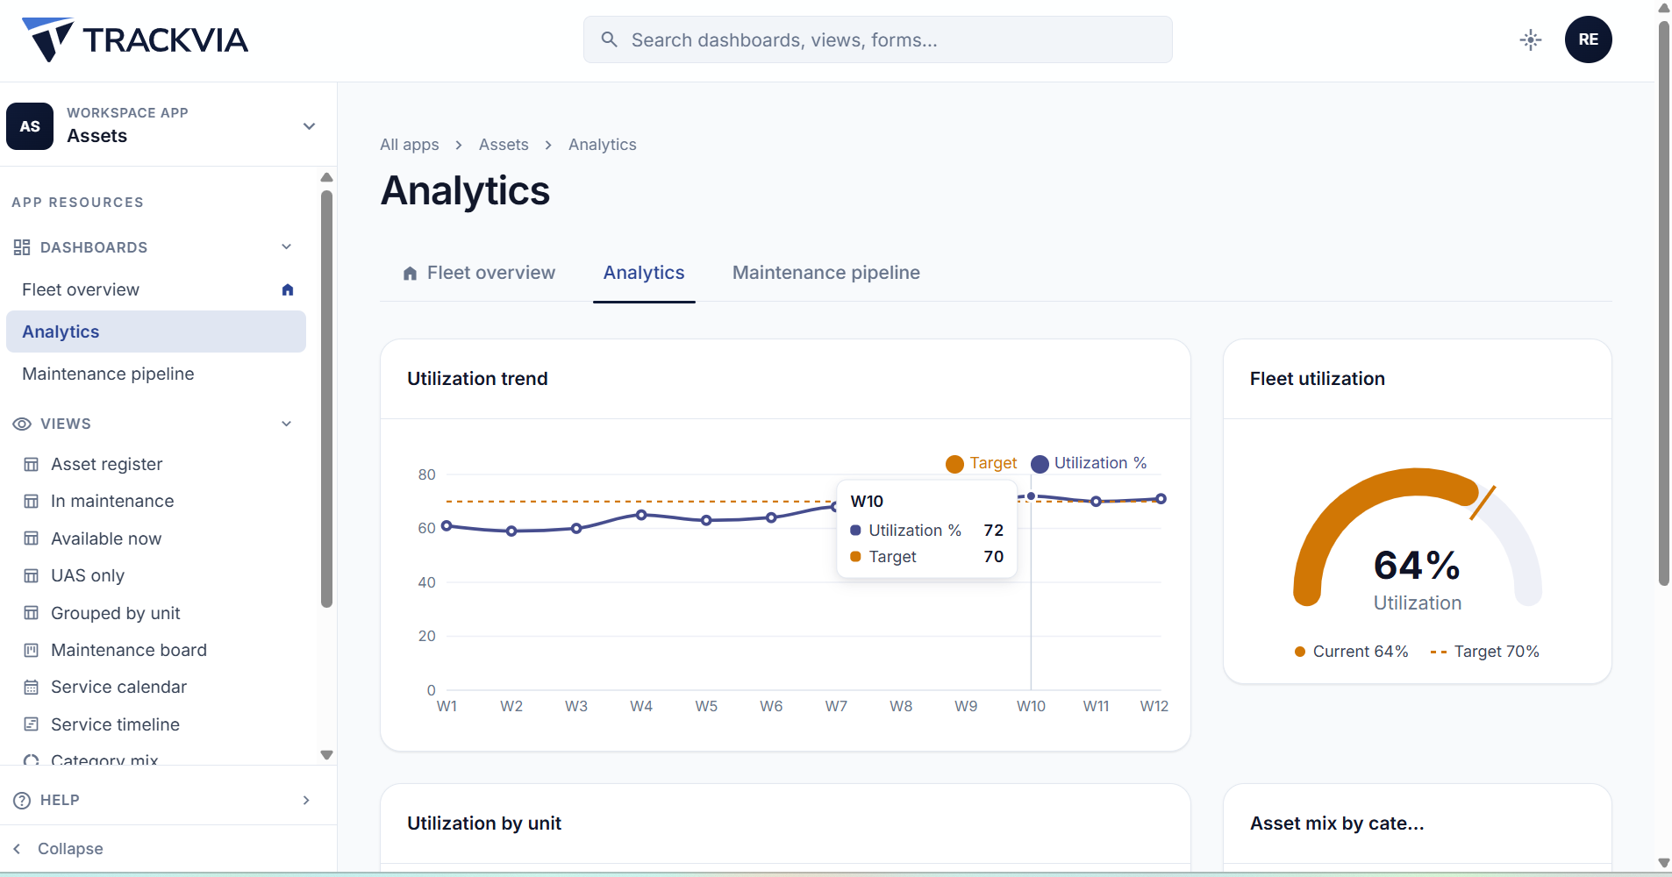Toggle the light/dark theme sun icon
1672x877 pixels.
pyautogui.click(x=1531, y=39)
